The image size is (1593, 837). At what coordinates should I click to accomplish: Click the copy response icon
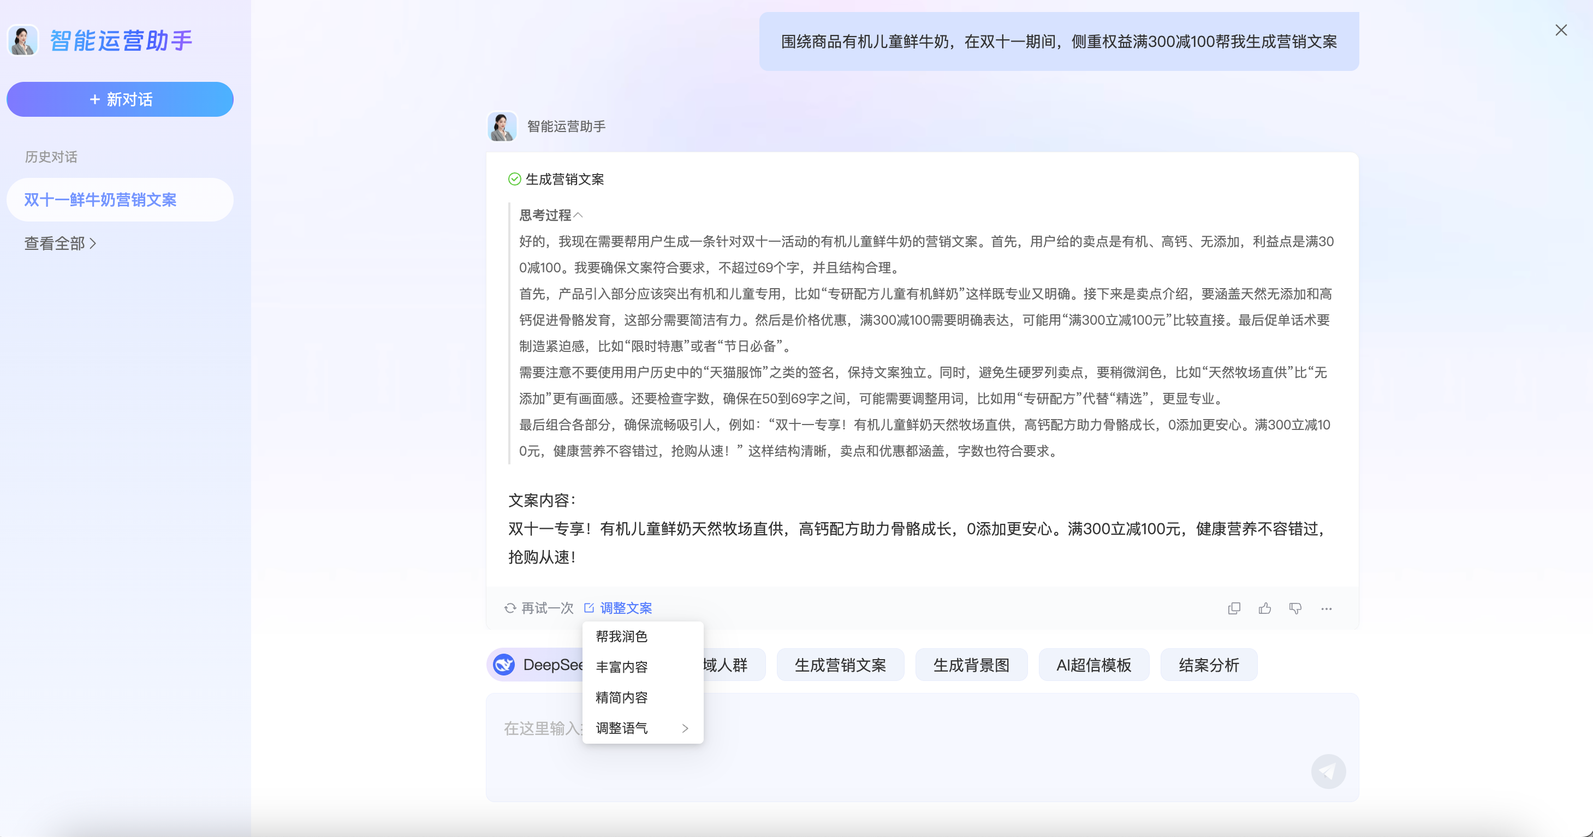pos(1234,608)
